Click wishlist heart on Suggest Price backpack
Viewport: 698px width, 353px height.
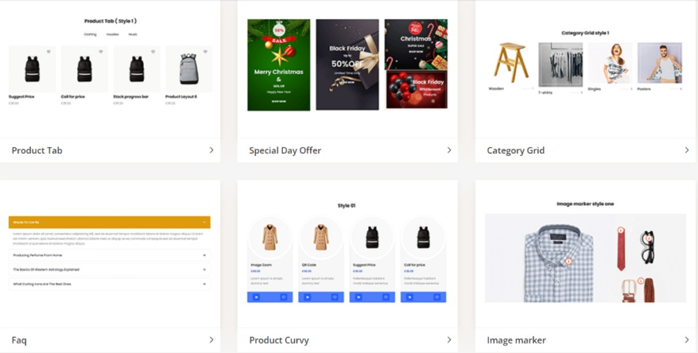point(48,52)
